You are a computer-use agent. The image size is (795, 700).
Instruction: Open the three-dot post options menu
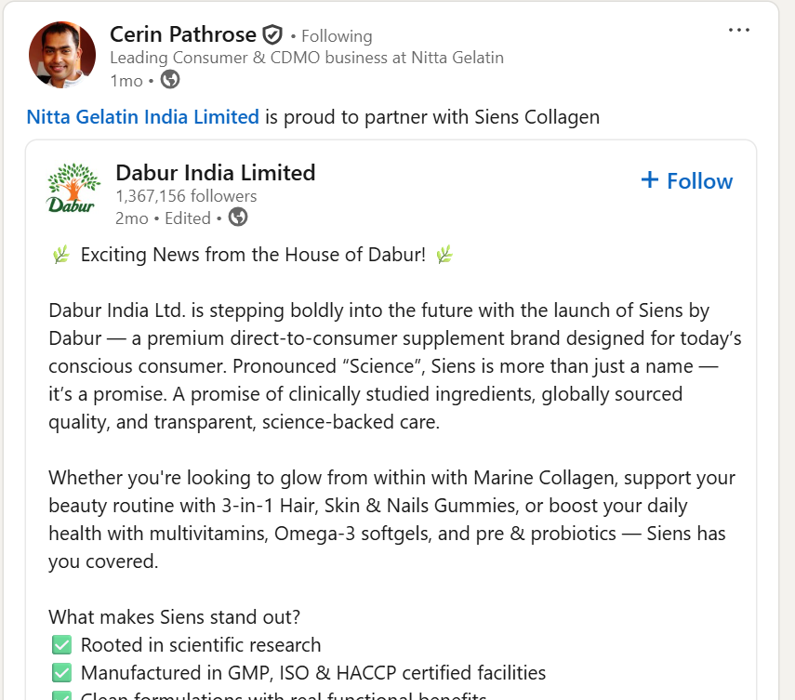(739, 30)
